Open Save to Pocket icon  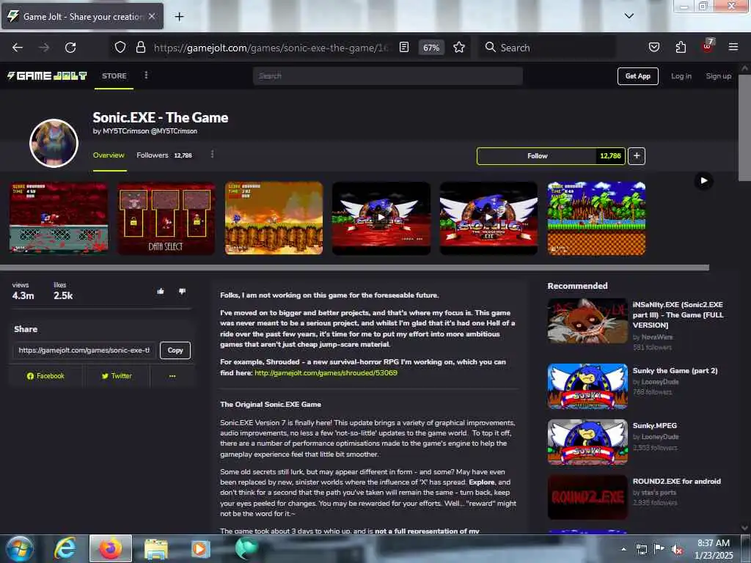653,48
